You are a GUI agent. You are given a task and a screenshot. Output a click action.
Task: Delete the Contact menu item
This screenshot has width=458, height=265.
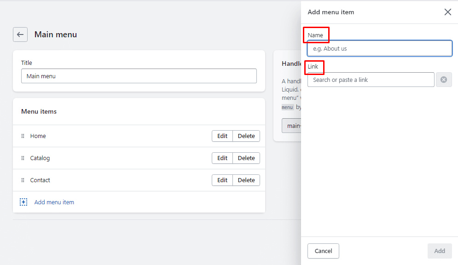(x=246, y=180)
